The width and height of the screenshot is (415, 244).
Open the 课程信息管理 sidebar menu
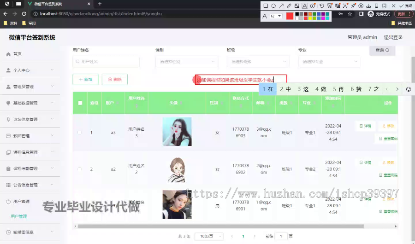point(30,152)
